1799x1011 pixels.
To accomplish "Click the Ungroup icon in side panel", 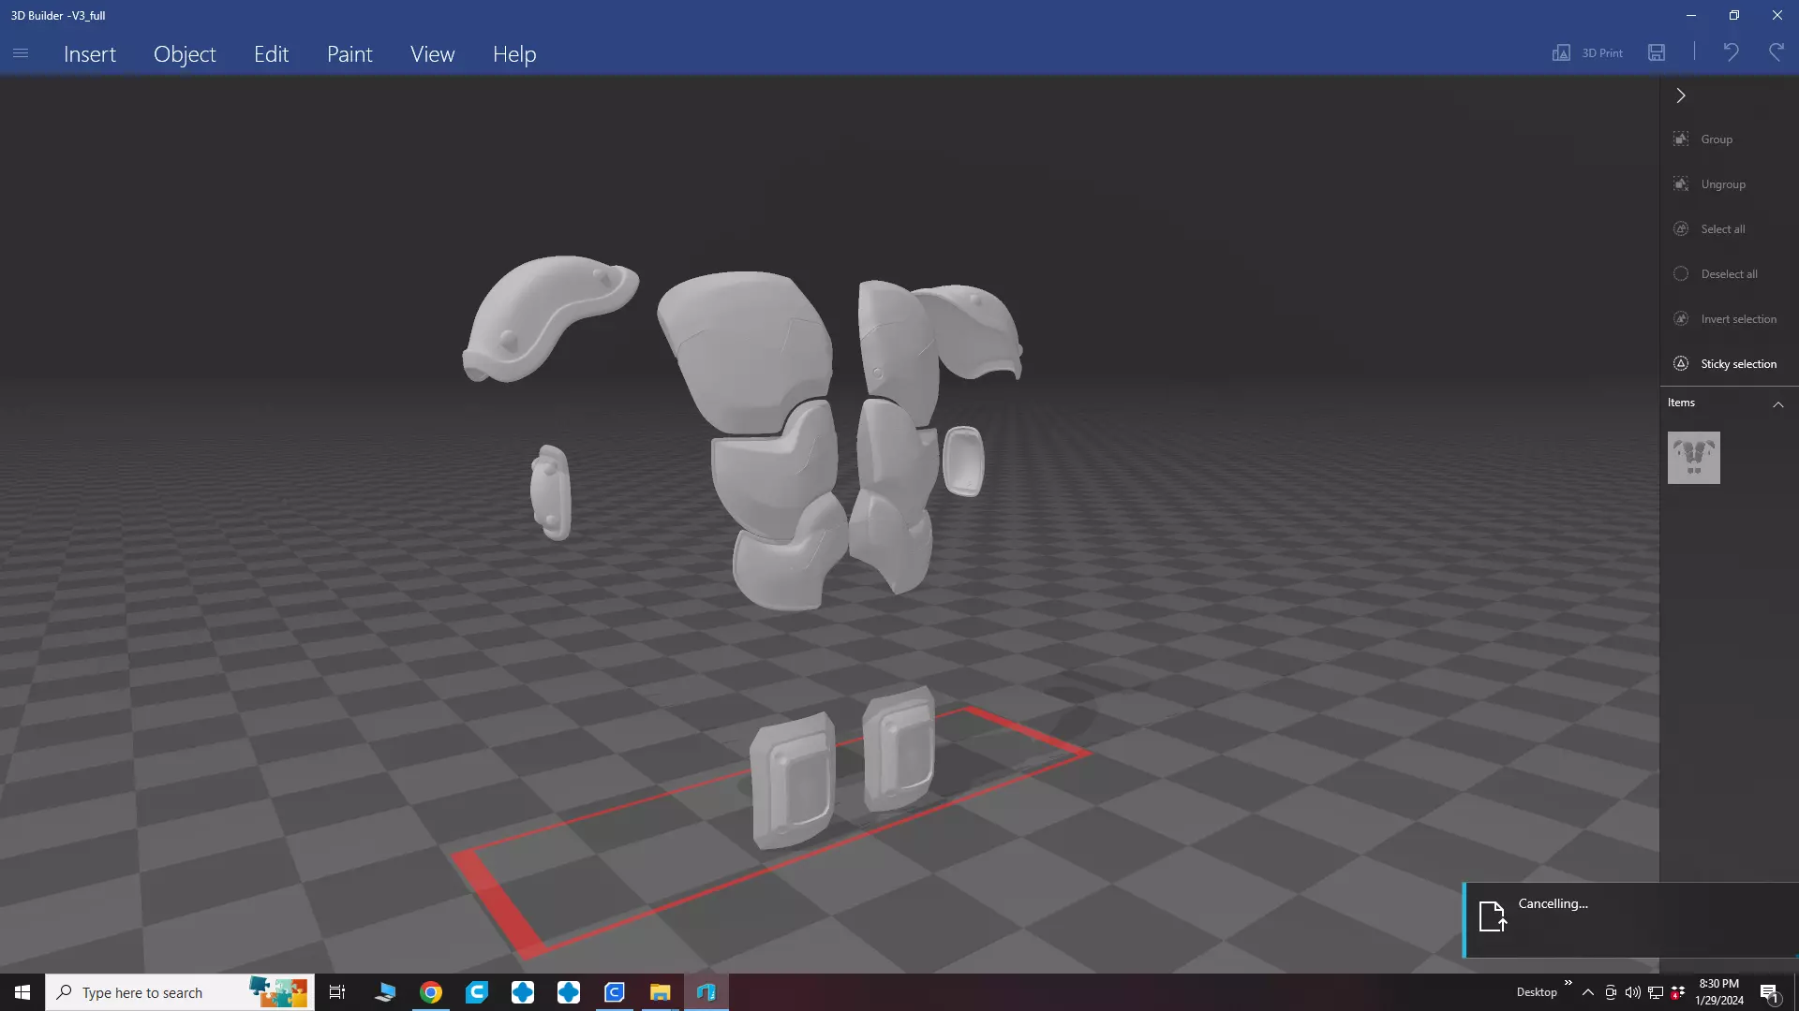I will pyautogui.click(x=1681, y=184).
